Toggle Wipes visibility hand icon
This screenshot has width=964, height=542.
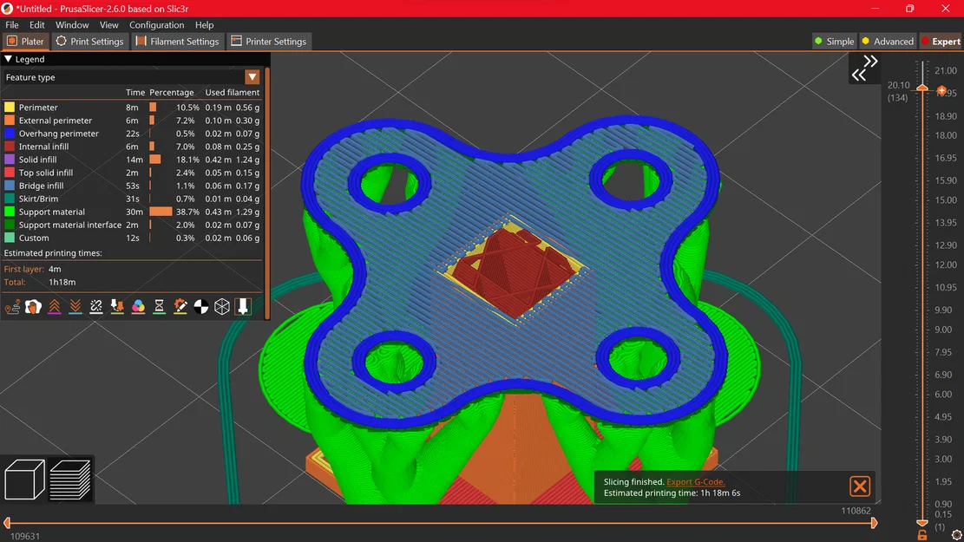tap(33, 307)
